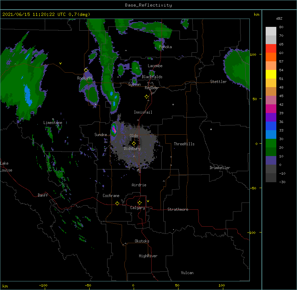
Task: Click the yellow 54 dBZ legend swatch
Action: click(271, 74)
